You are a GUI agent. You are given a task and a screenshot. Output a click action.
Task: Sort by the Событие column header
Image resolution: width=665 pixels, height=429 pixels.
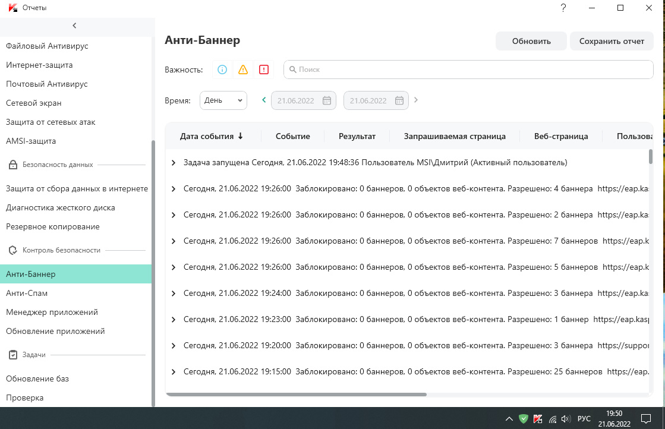(x=292, y=136)
